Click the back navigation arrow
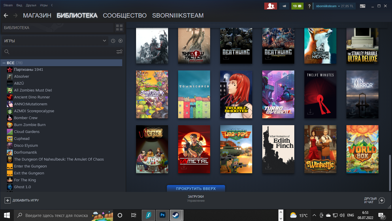The height and width of the screenshot is (221, 392). click(6, 16)
